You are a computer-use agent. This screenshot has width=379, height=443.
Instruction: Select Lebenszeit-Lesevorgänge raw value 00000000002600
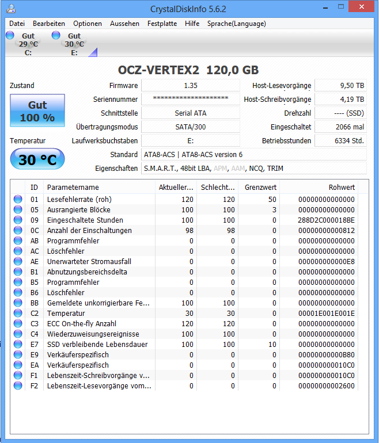click(x=327, y=386)
